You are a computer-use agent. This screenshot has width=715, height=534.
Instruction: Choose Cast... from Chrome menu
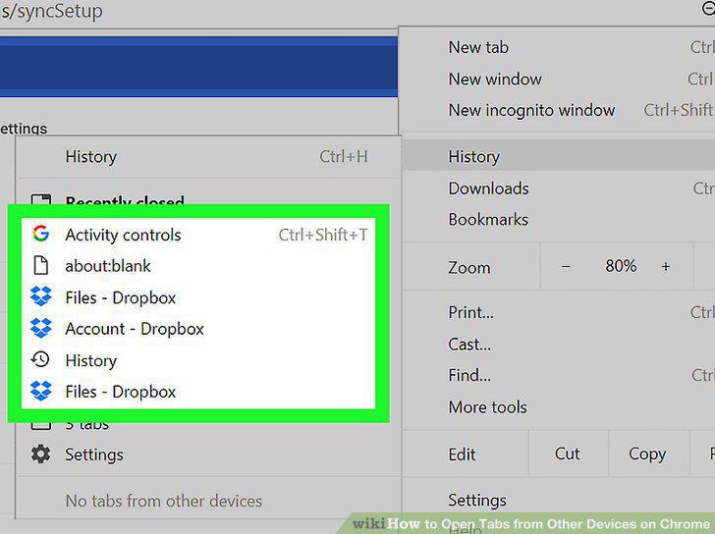559,344
